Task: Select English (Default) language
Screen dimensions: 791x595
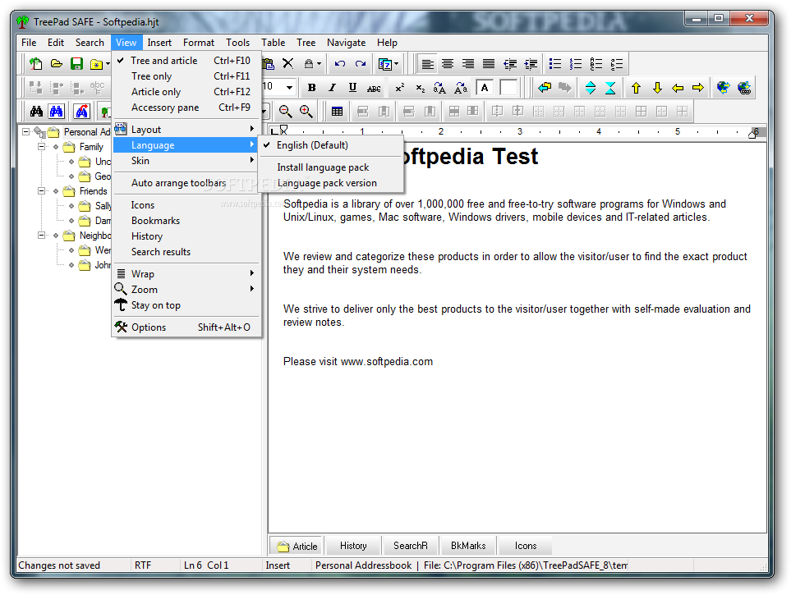Action: pyautogui.click(x=330, y=145)
